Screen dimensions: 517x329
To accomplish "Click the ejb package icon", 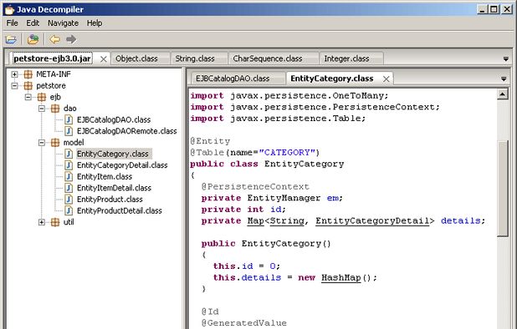I will [42, 97].
